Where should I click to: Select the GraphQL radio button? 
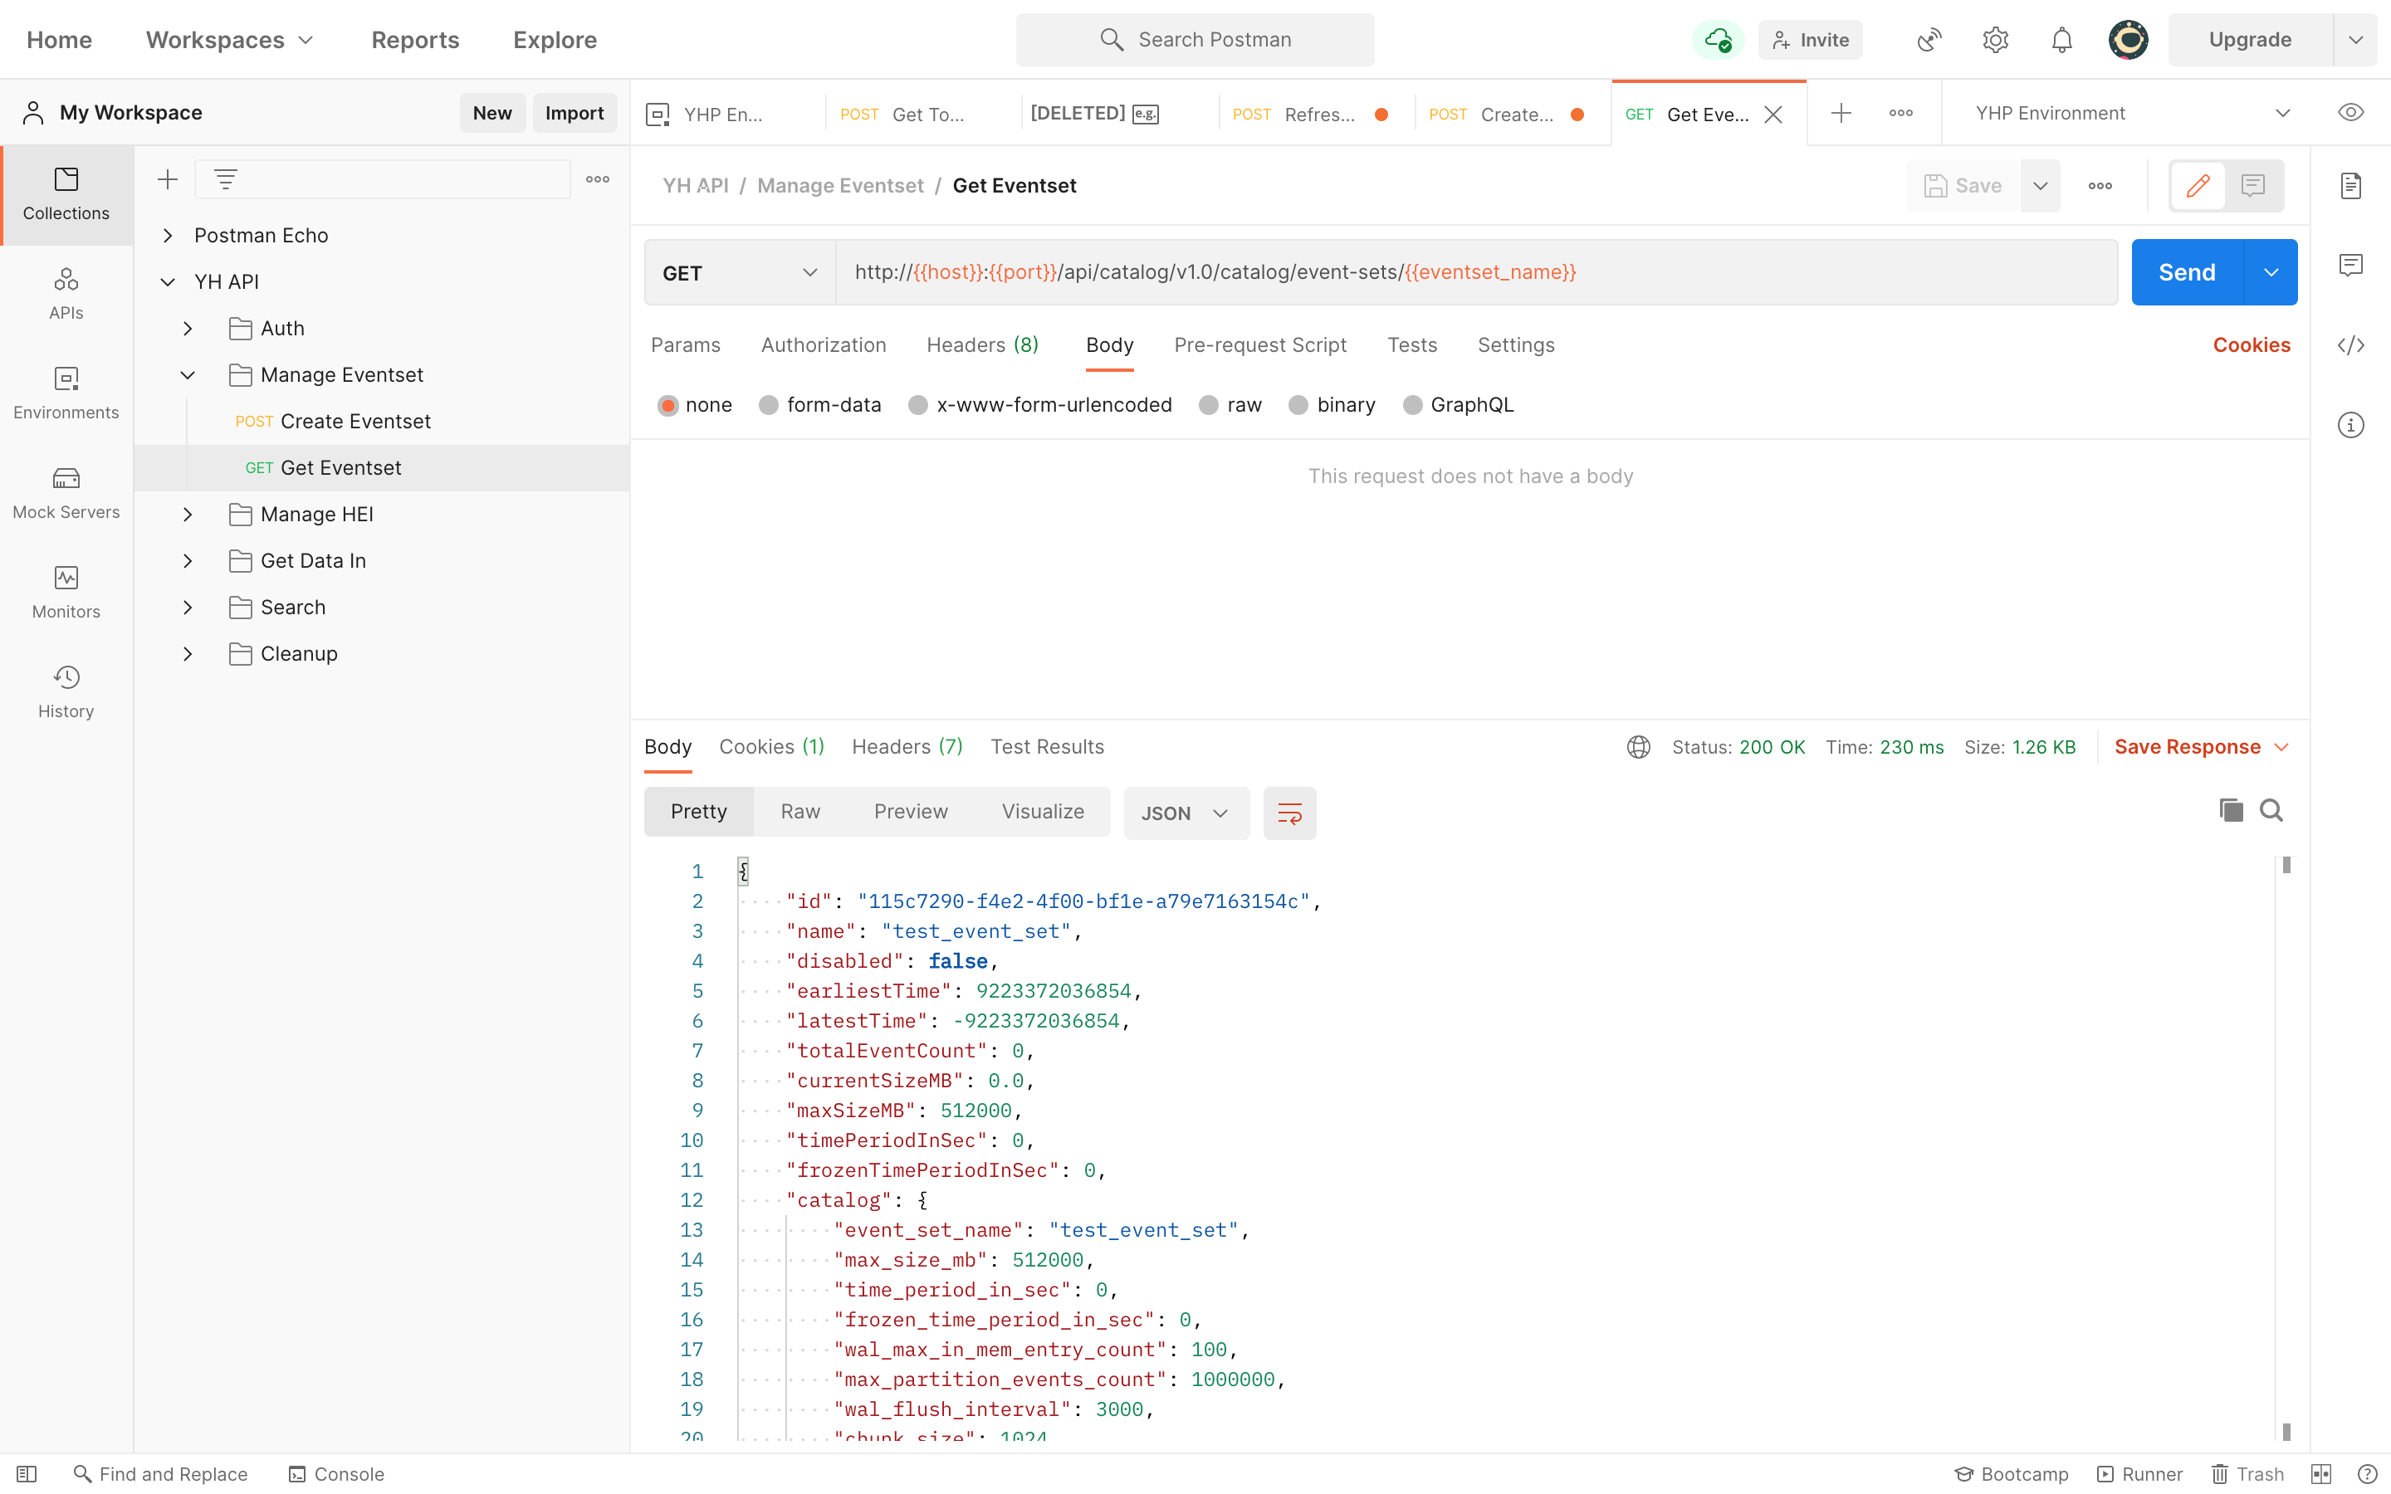coord(1410,404)
